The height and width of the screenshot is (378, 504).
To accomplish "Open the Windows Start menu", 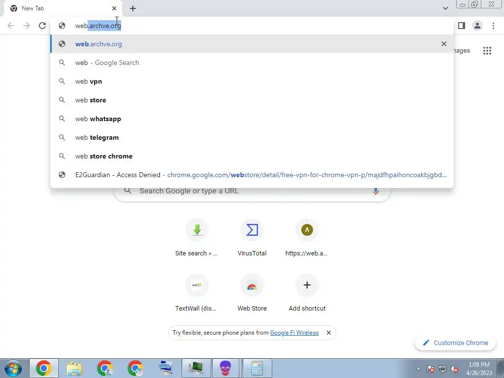I will 13,368.
